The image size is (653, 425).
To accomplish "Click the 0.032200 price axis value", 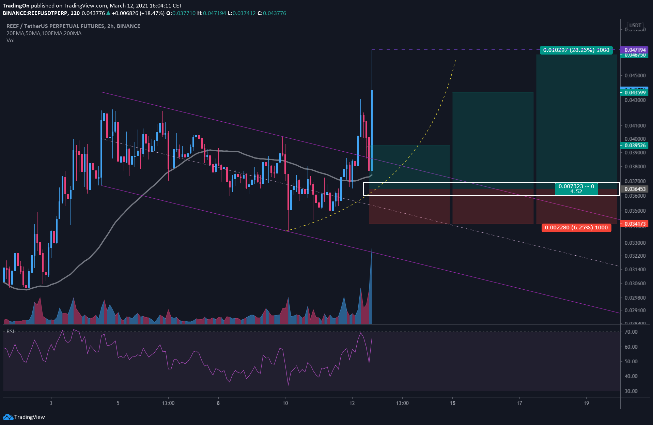I will 635,256.
